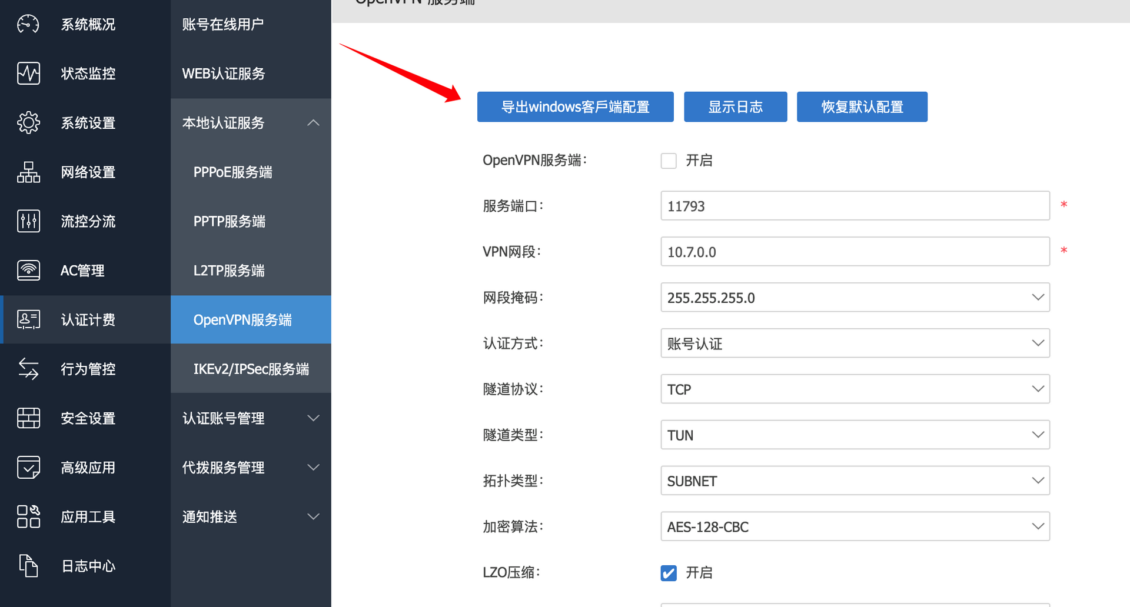Expand the 通知推送 group

coord(251,516)
